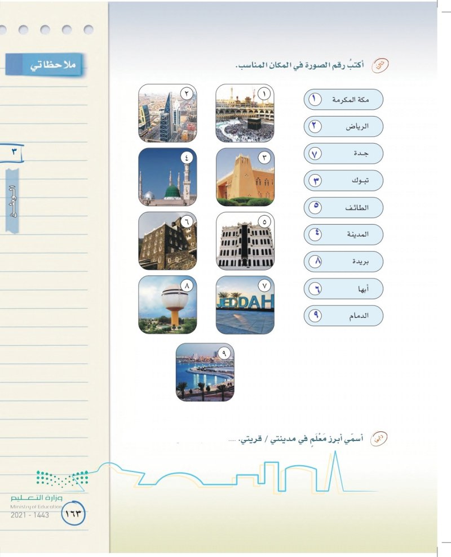Click the الوطن vertical side tab
Screen dimensions: 451x557
pyautogui.click(x=12, y=201)
